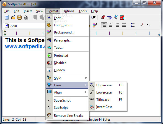The image size is (163, 124).
Task: Click the indent icon in the toolbar
Action: [x=93, y=17]
